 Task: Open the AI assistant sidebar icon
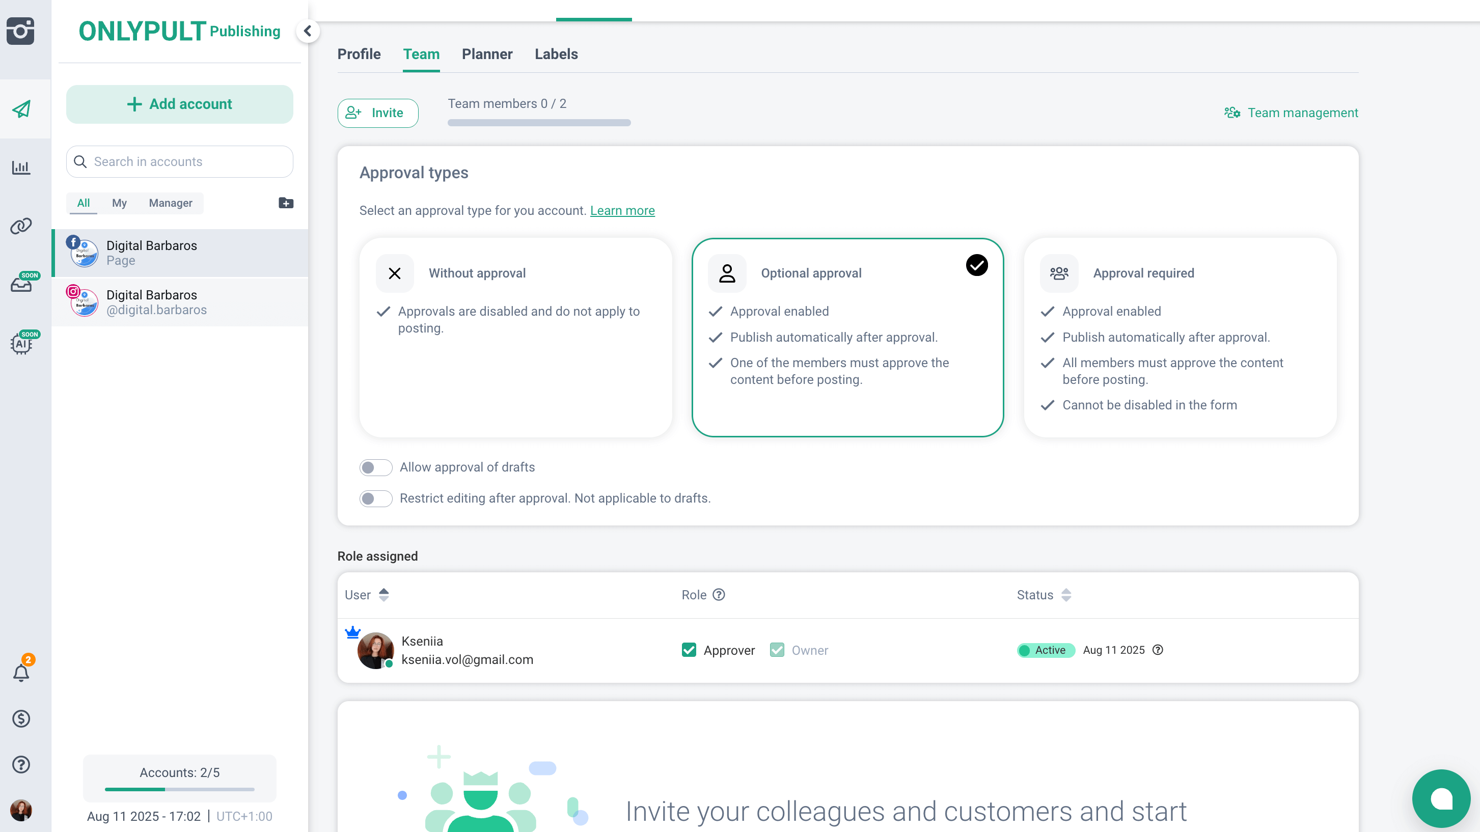[x=21, y=344]
